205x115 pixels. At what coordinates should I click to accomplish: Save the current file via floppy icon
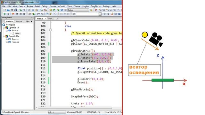click(12, 10)
